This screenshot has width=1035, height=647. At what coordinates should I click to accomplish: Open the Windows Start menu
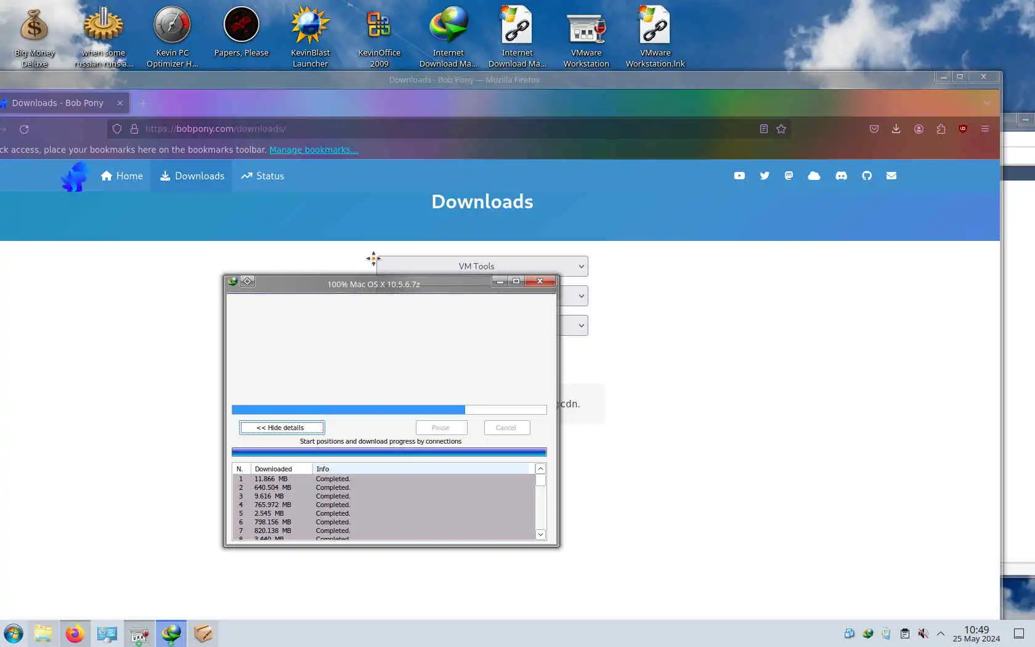[14, 633]
